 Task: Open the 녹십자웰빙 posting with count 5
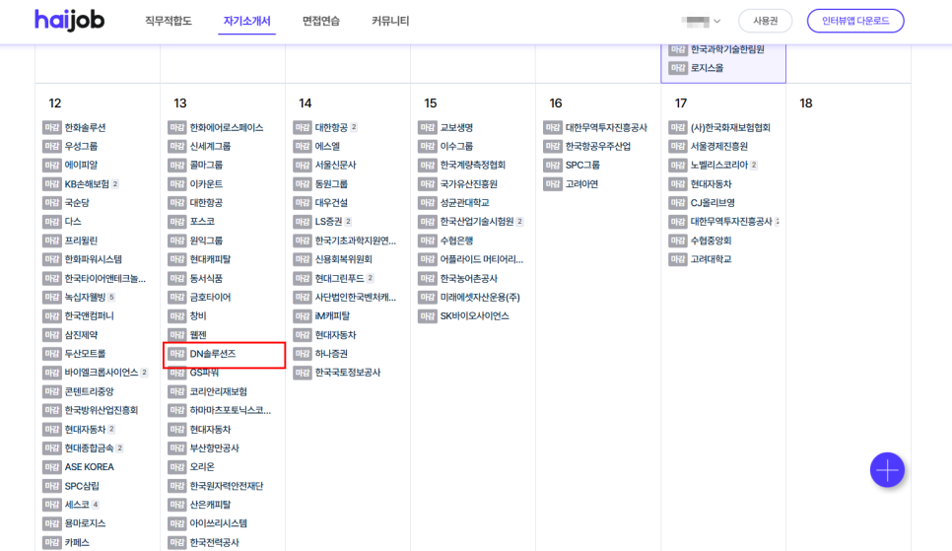pos(85,298)
